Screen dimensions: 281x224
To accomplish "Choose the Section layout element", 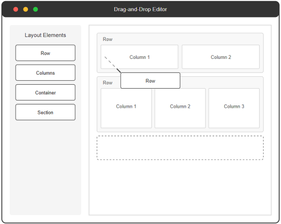I will tap(46, 112).
